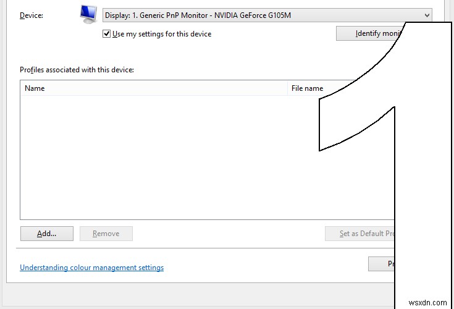Viewport: 454px width, 309px height.
Task: Toggle 'Use my settings for this device' checkbox
Action: [106, 34]
